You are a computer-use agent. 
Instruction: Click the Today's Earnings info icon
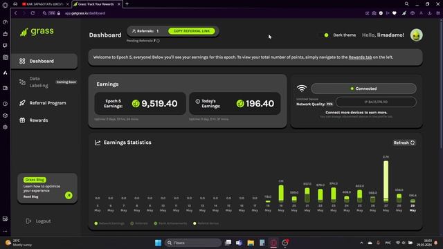198,102
